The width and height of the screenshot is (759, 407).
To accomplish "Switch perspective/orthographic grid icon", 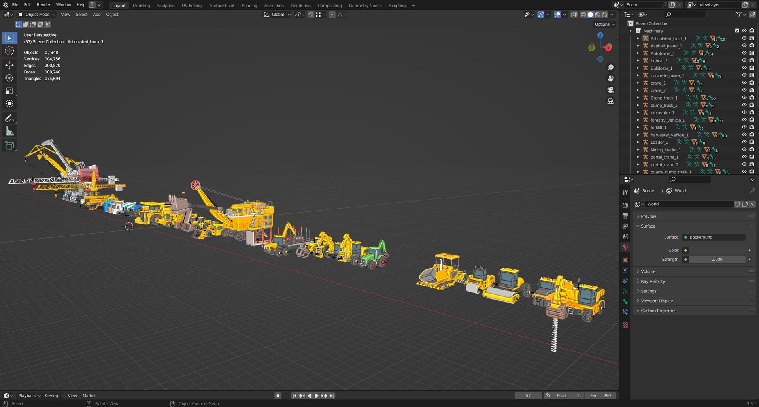I will [x=610, y=101].
